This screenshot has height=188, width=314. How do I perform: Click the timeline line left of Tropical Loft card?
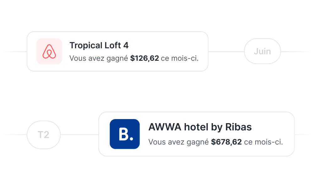coord(15,52)
